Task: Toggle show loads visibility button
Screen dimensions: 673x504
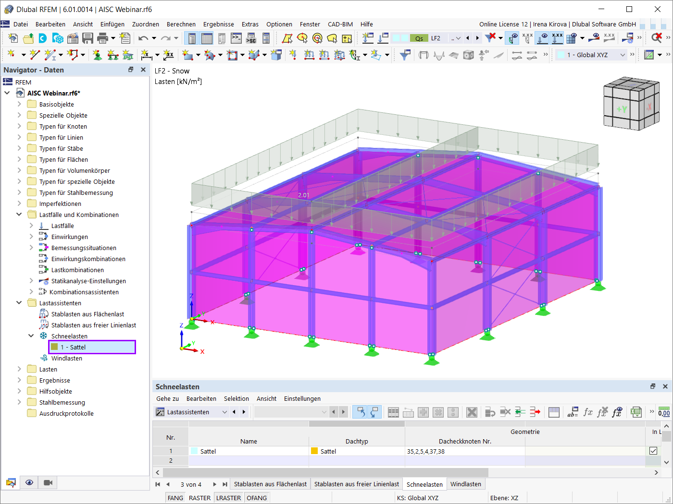Action: pos(542,38)
